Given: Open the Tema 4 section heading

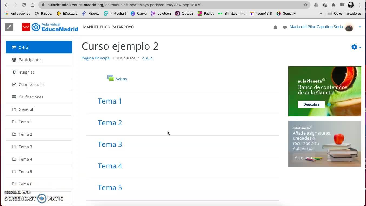Looking at the screenshot, I should (x=110, y=166).
